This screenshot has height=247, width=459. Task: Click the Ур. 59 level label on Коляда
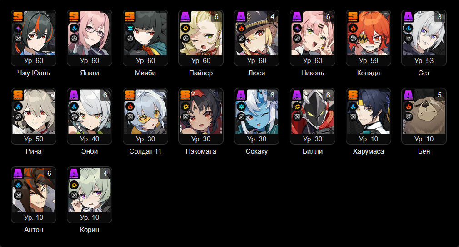(369, 61)
